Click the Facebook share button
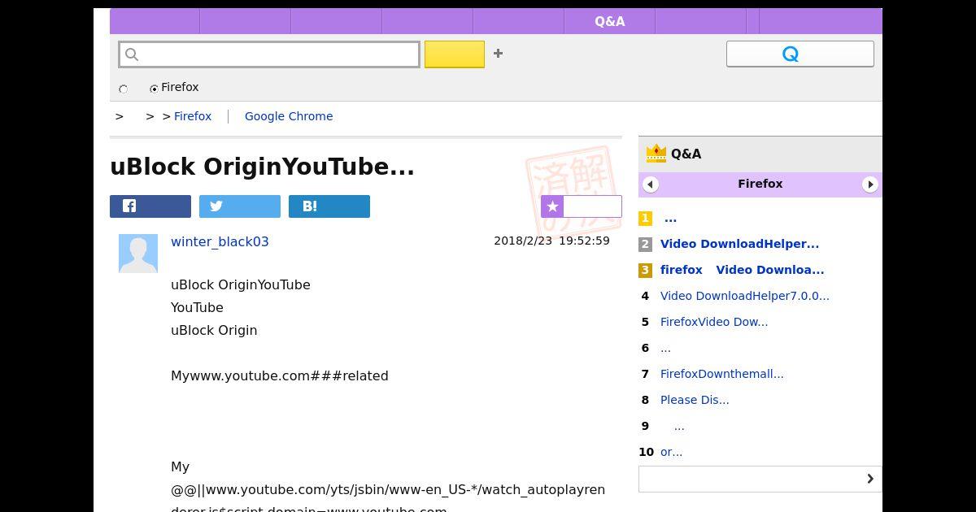 click(150, 206)
